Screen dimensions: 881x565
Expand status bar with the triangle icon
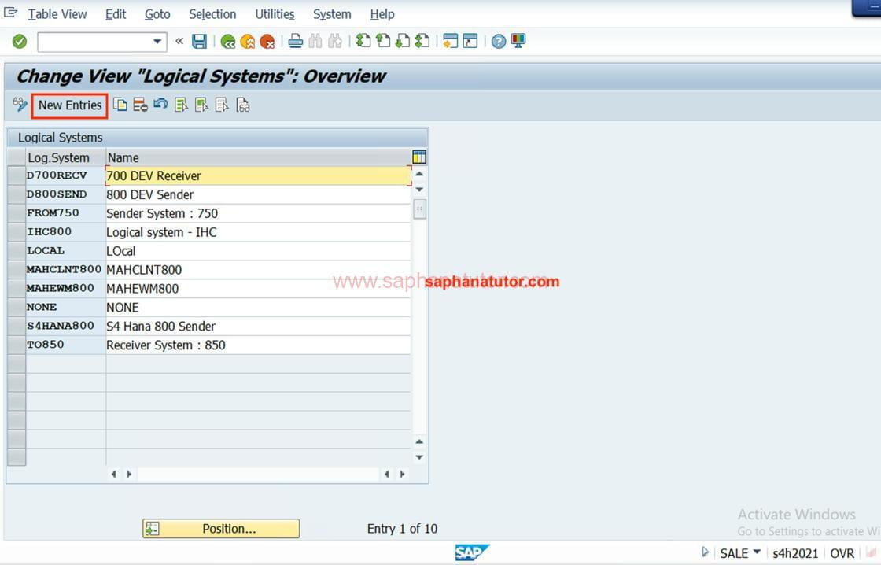pyautogui.click(x=705, y=552)
